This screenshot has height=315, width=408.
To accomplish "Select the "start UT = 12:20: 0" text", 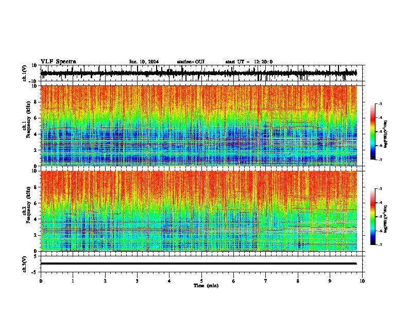I will [x=249, y=62].
